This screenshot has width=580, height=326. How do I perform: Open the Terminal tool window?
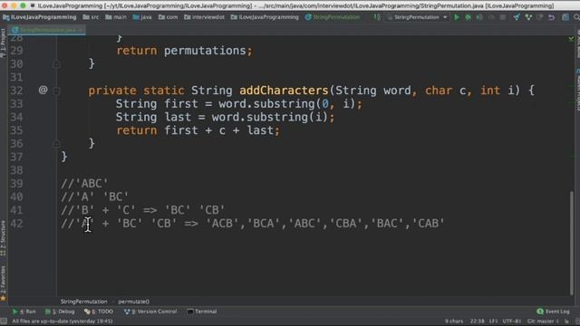pos(202,312)
